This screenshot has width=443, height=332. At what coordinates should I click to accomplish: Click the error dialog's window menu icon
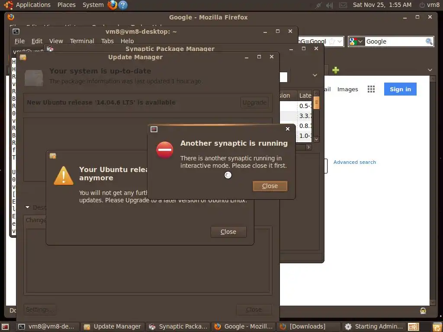154,129
